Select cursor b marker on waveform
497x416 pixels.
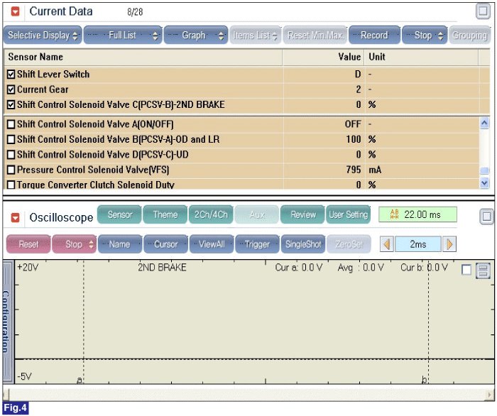pyautogui.click(x=425, y=379)
